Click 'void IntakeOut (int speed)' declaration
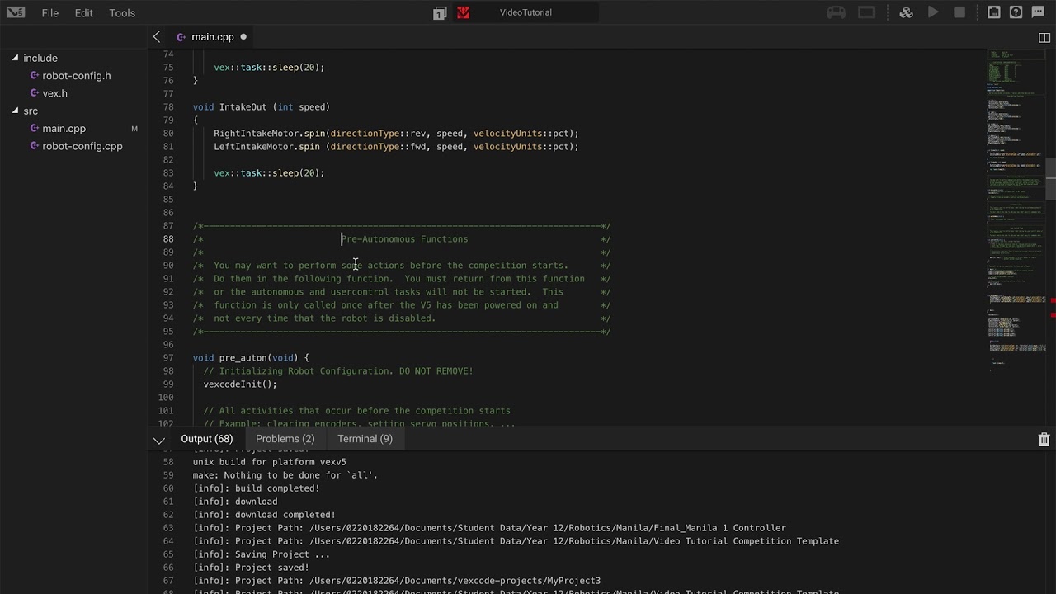This screenshot has width=1056, height=594. pyautogui.click(x=262, y=107)
